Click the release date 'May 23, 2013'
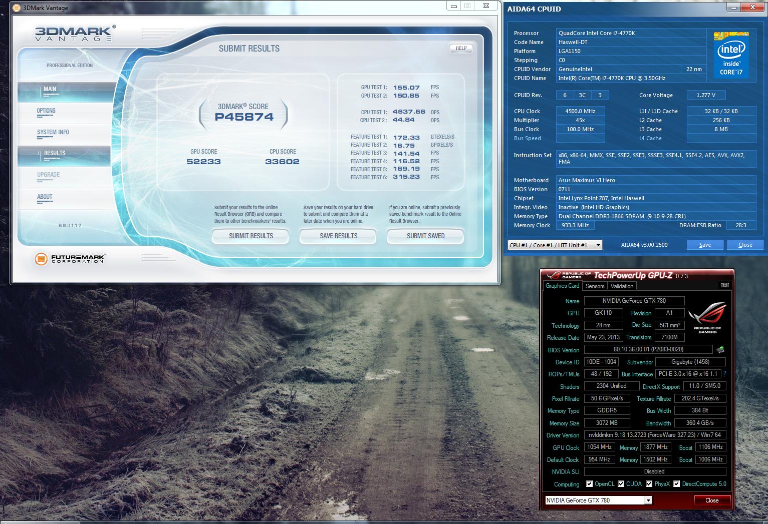This screenshot has width=768, height=524. [603, 337]
